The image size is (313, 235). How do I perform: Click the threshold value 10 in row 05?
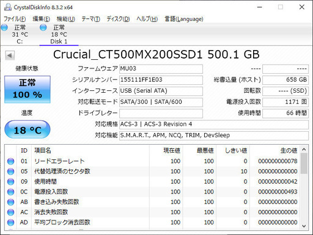244,172
